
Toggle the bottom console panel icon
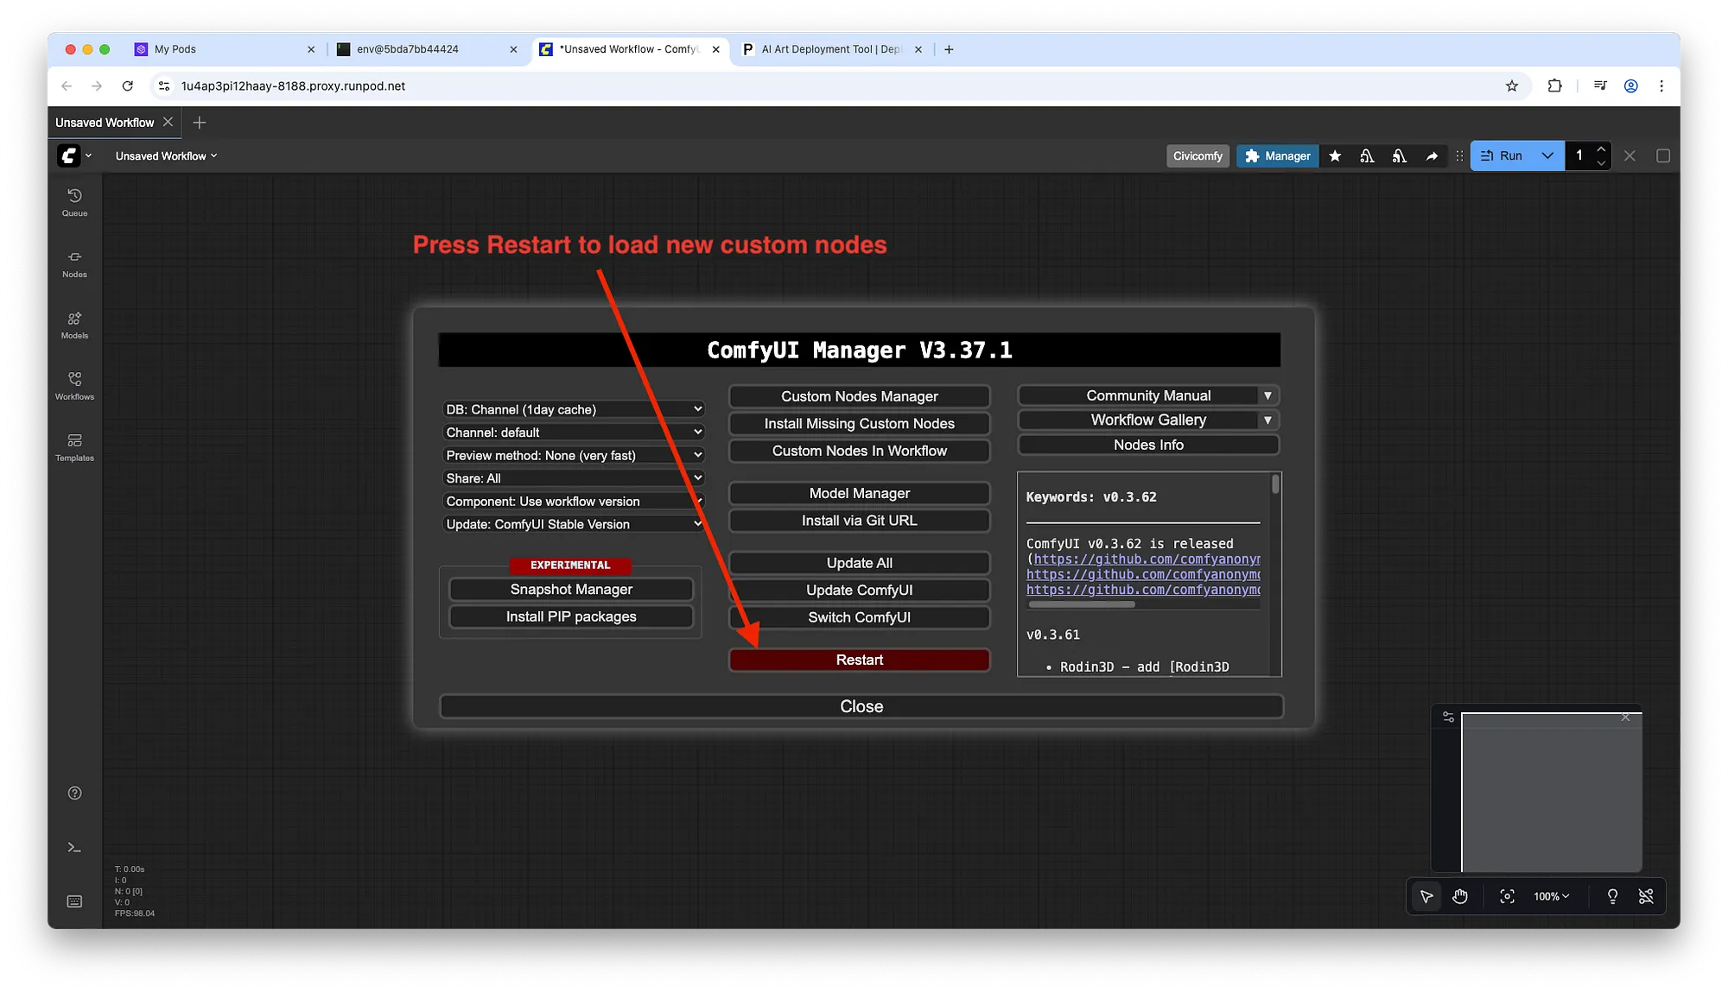coord(74,847)
